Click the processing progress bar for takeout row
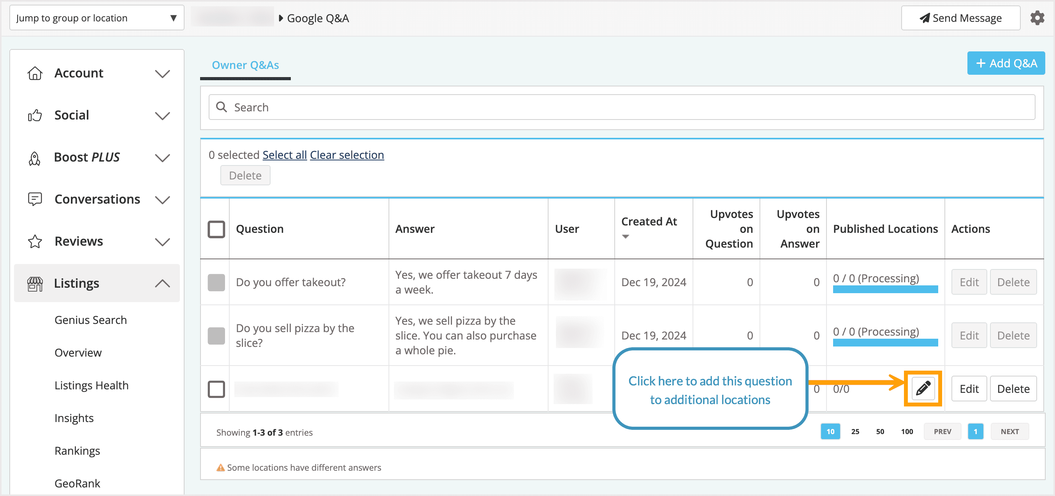1055x496 pixels. [885, 289]
